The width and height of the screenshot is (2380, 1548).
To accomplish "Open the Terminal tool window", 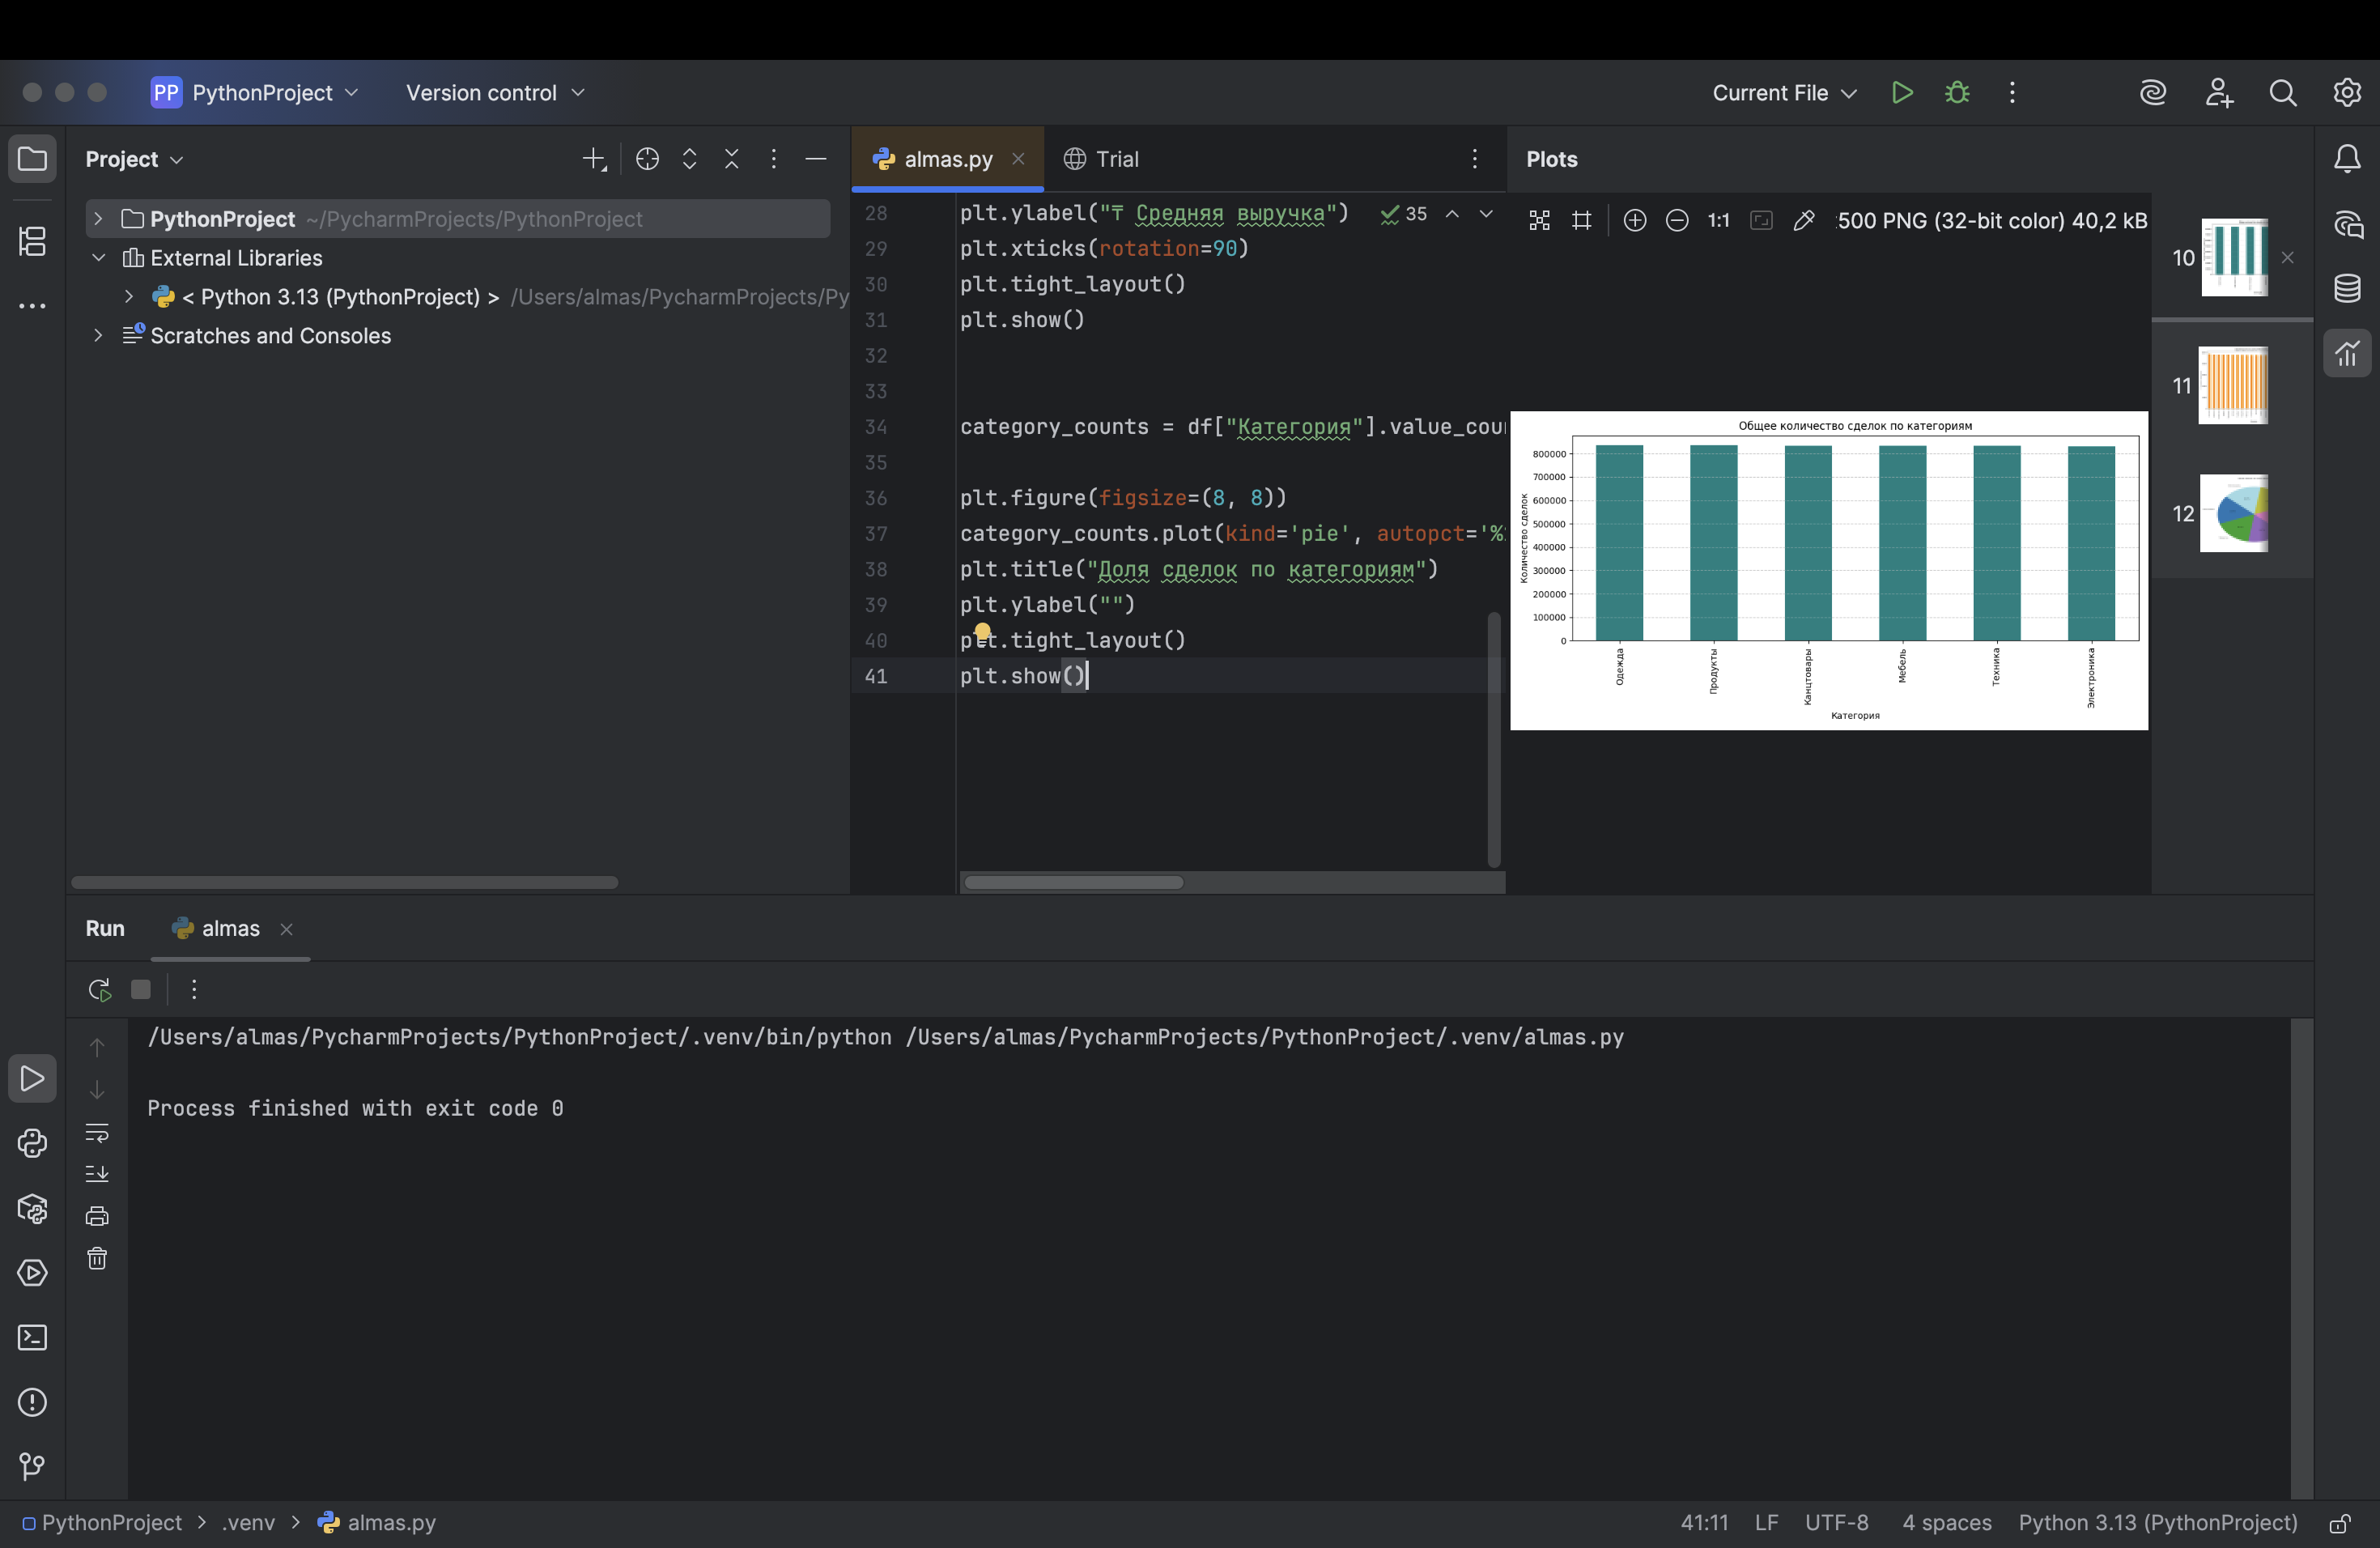I will coord(32,1337).
